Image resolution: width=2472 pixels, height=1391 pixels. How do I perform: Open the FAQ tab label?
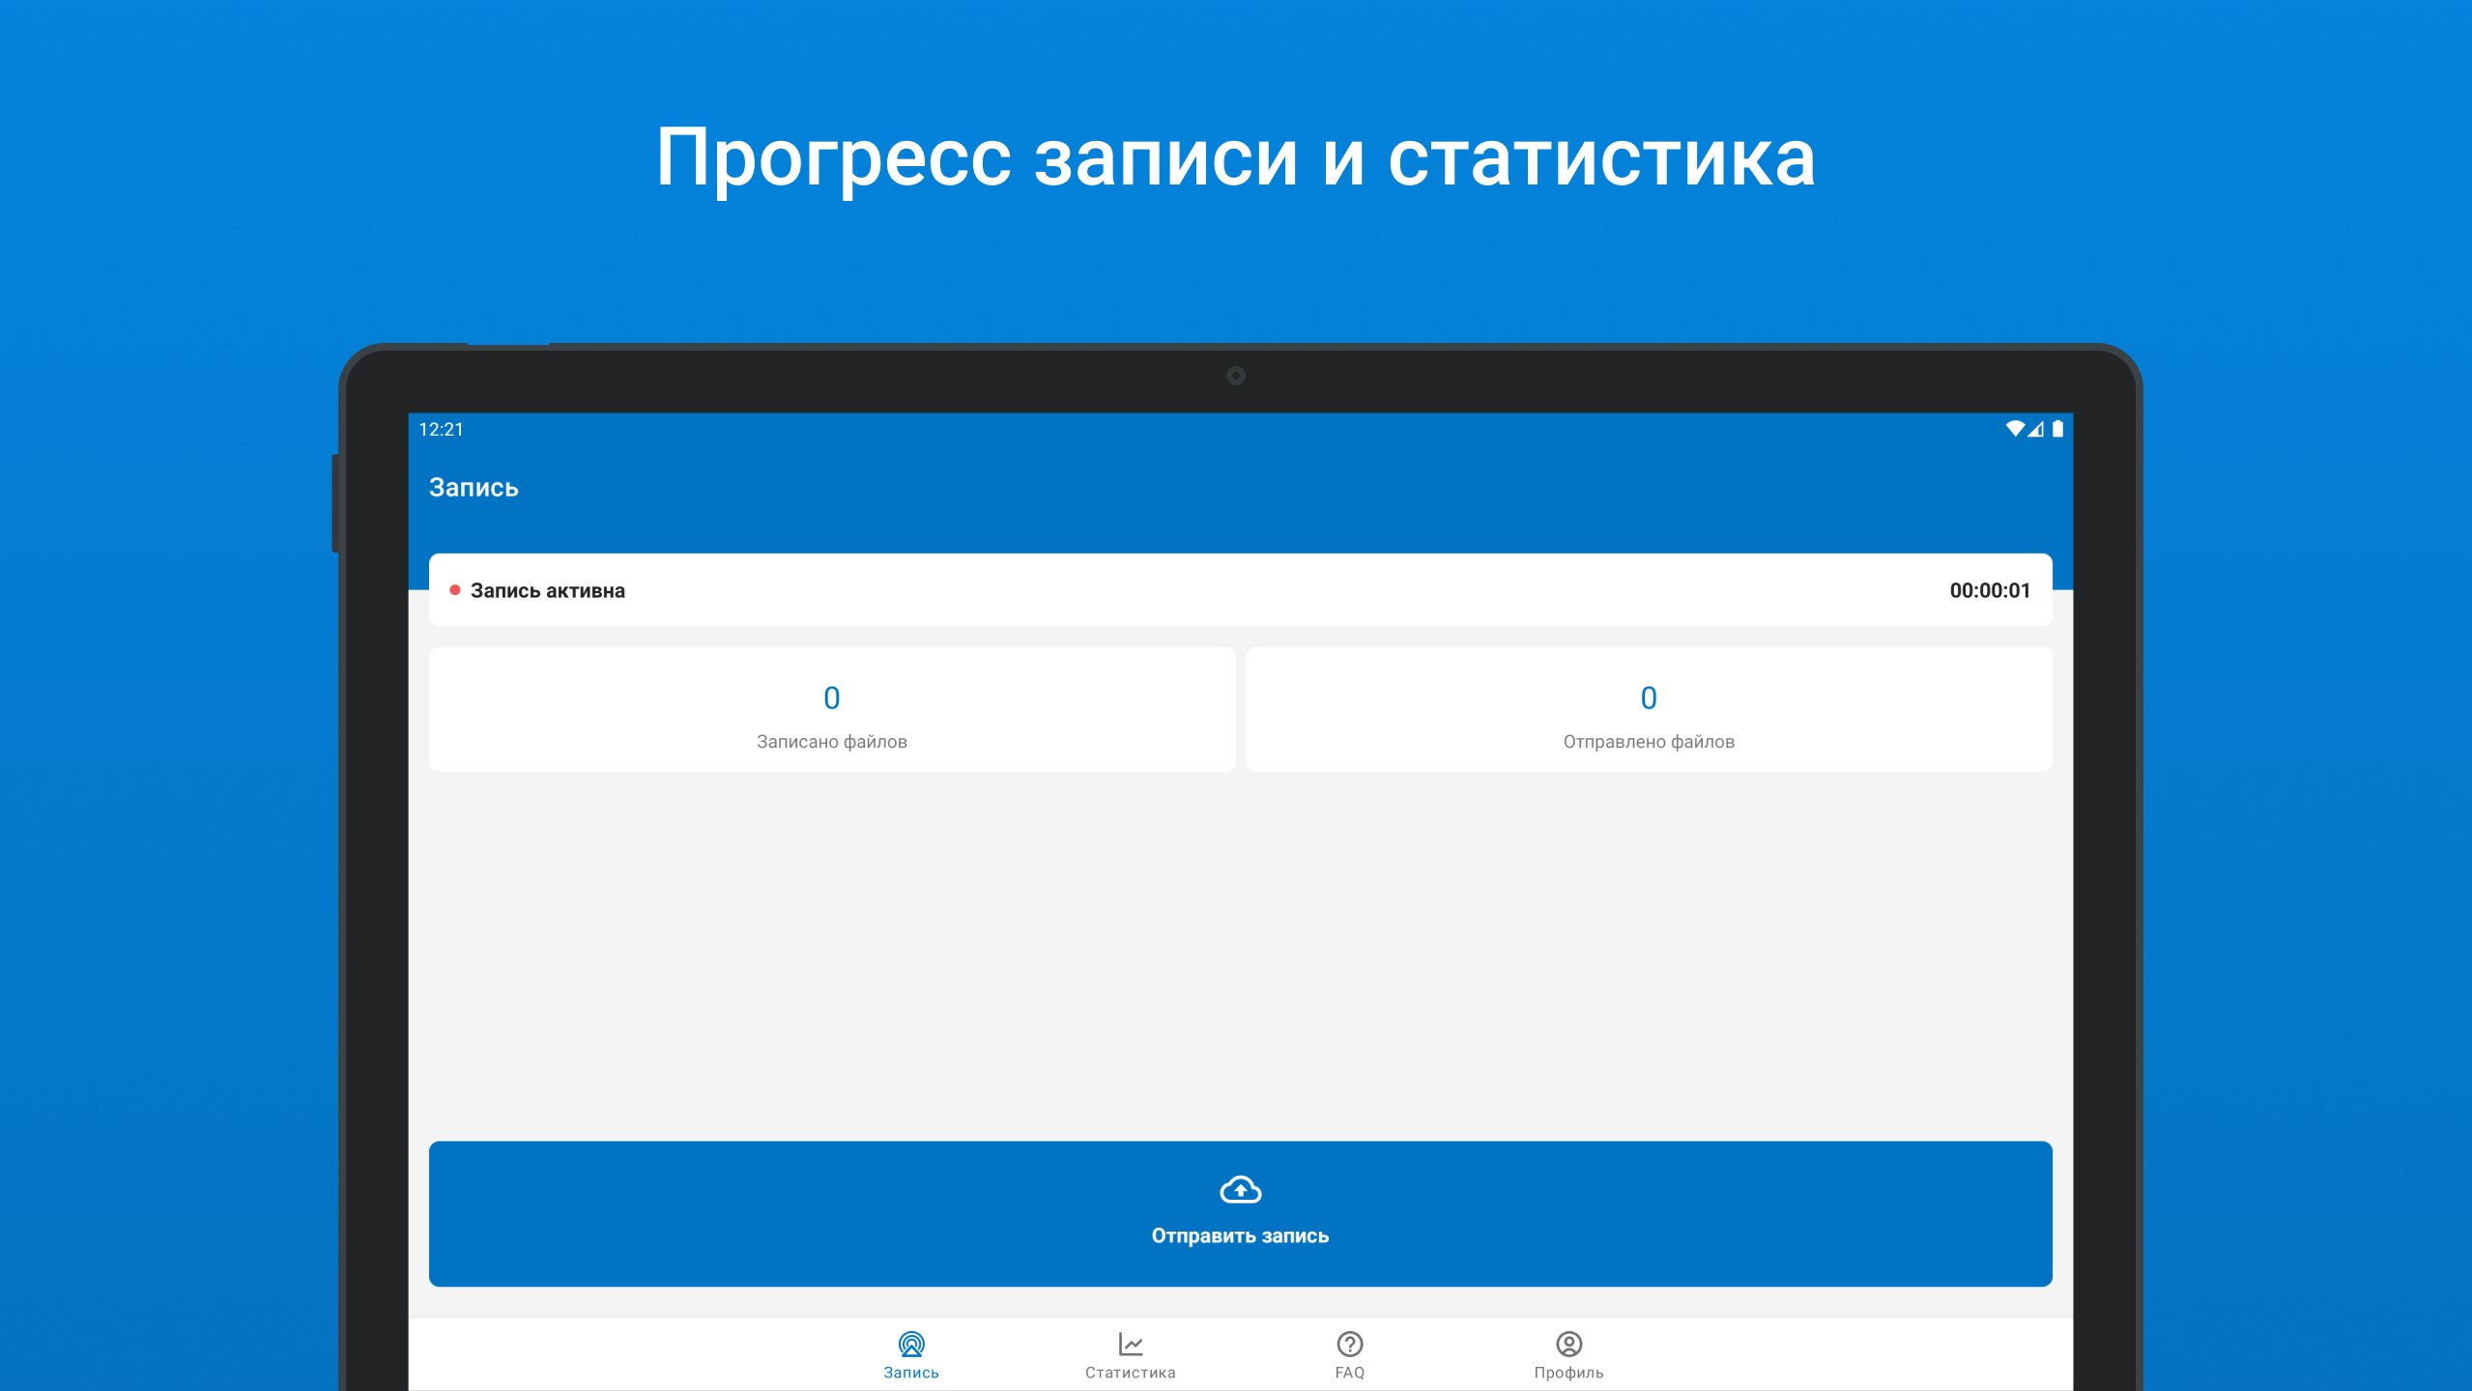pos(1349,1373)
